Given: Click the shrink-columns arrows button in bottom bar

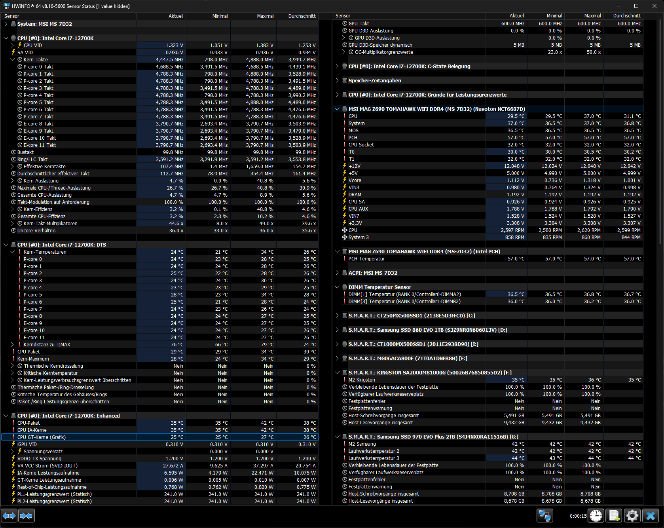Looking at the screenshot, I should (27, 516).
